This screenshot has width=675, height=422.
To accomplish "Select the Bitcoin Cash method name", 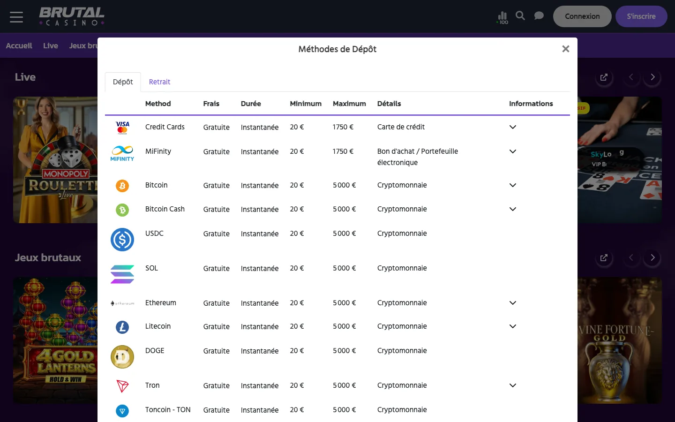I will 165,209.
